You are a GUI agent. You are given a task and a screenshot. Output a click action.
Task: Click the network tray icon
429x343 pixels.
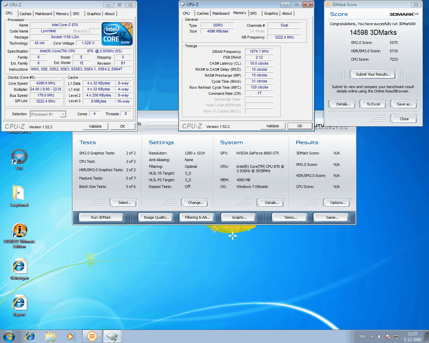tap(396, 337)
